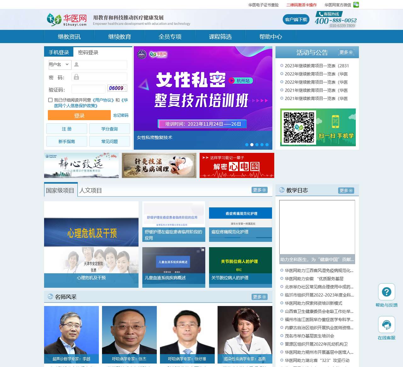
Task: Open the 解密心电图 banner
Action: point(237,165)
